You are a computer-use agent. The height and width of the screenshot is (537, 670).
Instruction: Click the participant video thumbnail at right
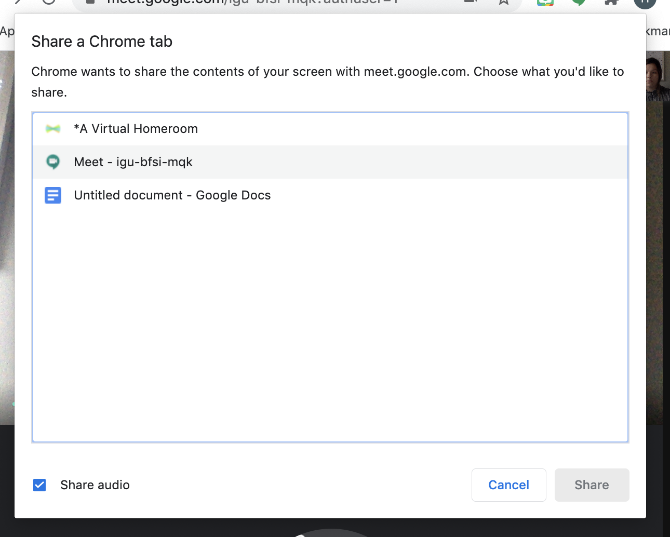pos(658,78)
